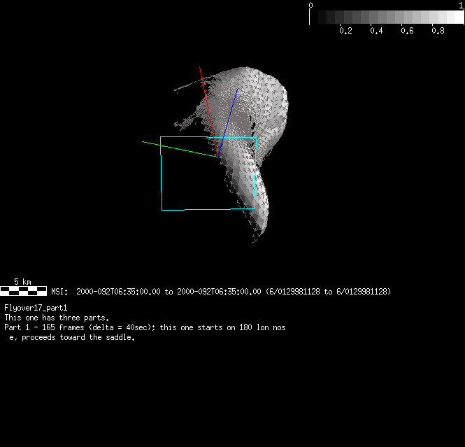
Task: Click the colorbar minimum value 0
Action: point(310,4)
